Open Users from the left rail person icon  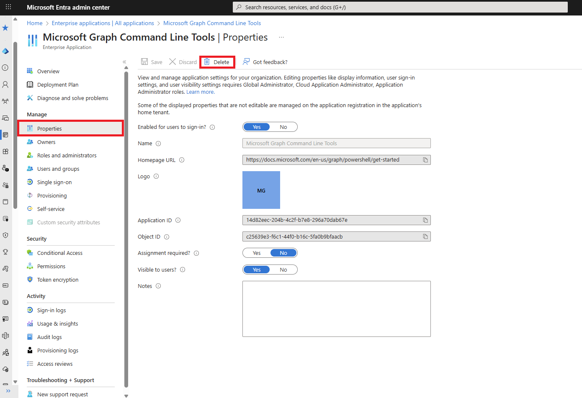pyautogui.click(x=5, y=85)
